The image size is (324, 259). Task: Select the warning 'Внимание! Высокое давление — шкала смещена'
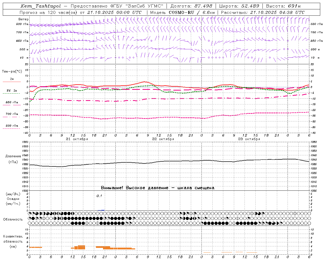tap(158, 188)
